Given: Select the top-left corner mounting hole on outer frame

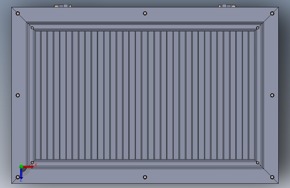Looking at the screenshot, I should [18, 13].
